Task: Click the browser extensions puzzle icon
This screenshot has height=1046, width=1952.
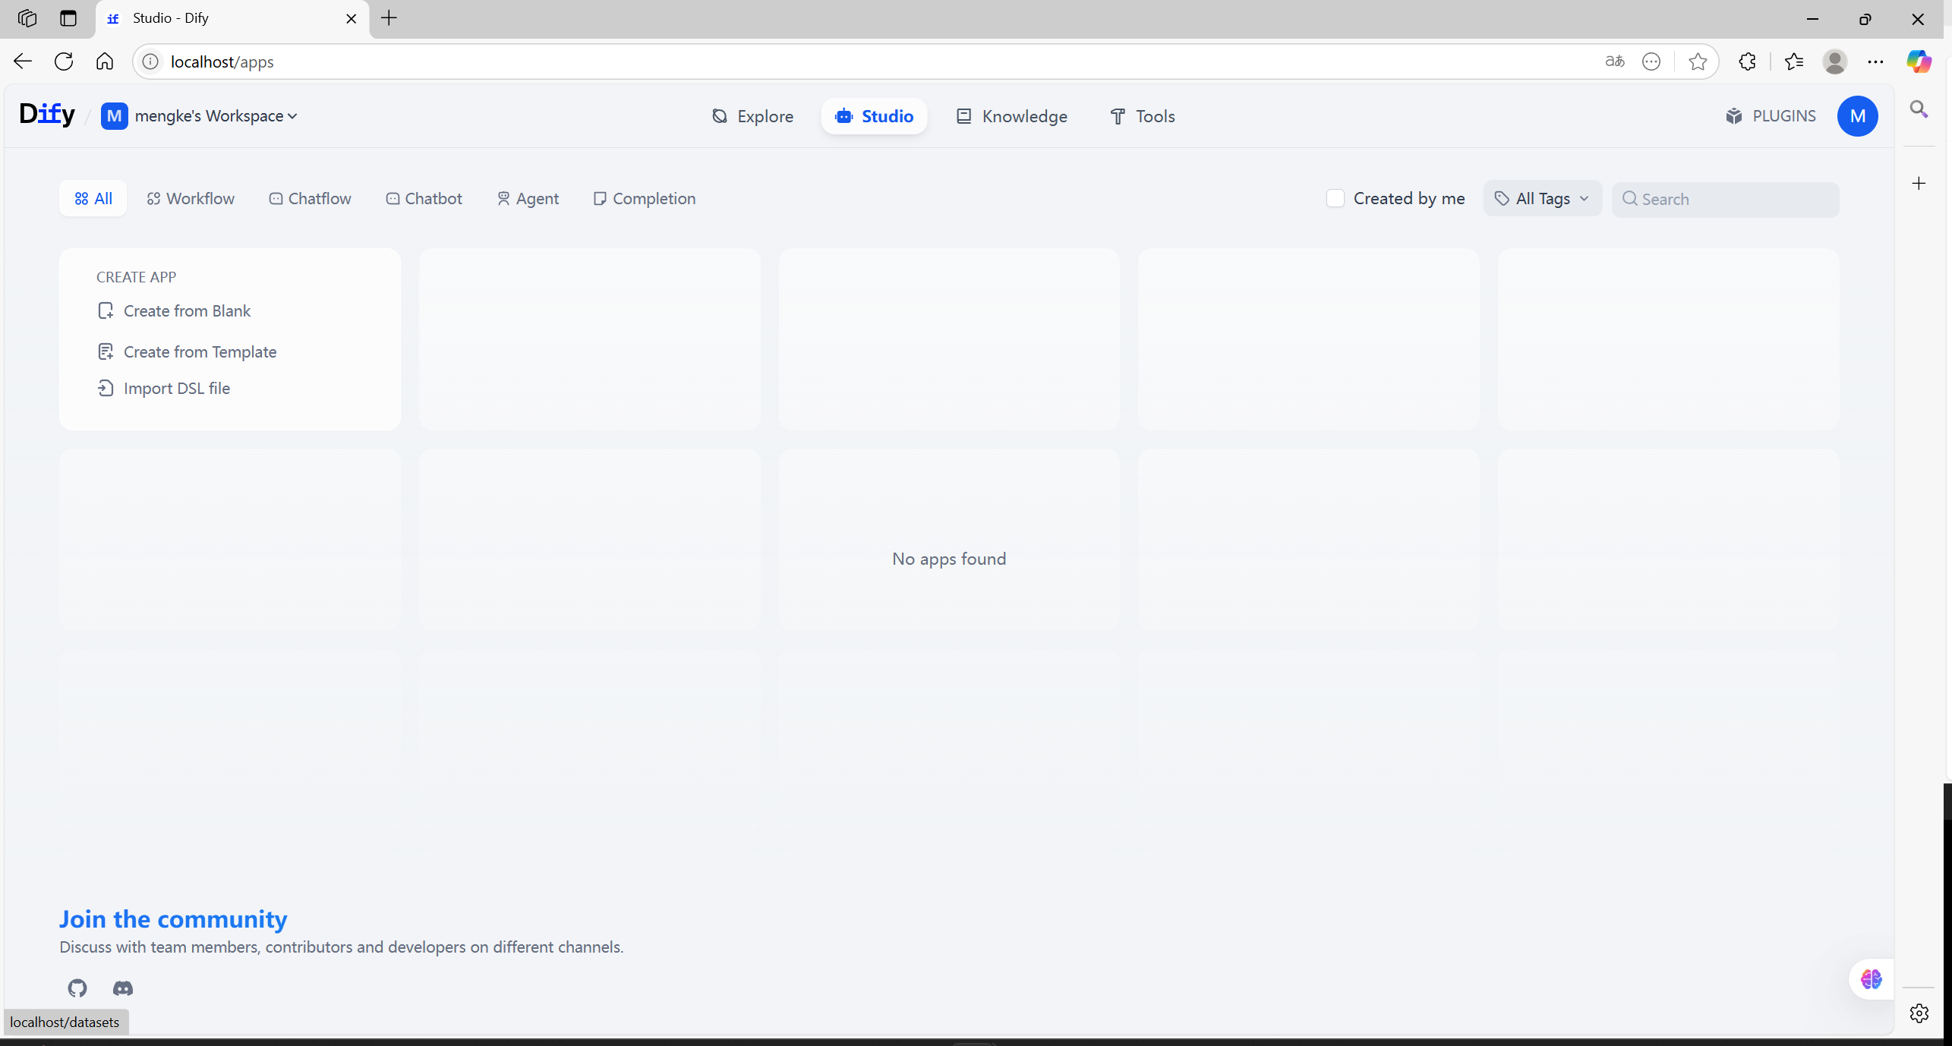Action: pos(1747,61)
